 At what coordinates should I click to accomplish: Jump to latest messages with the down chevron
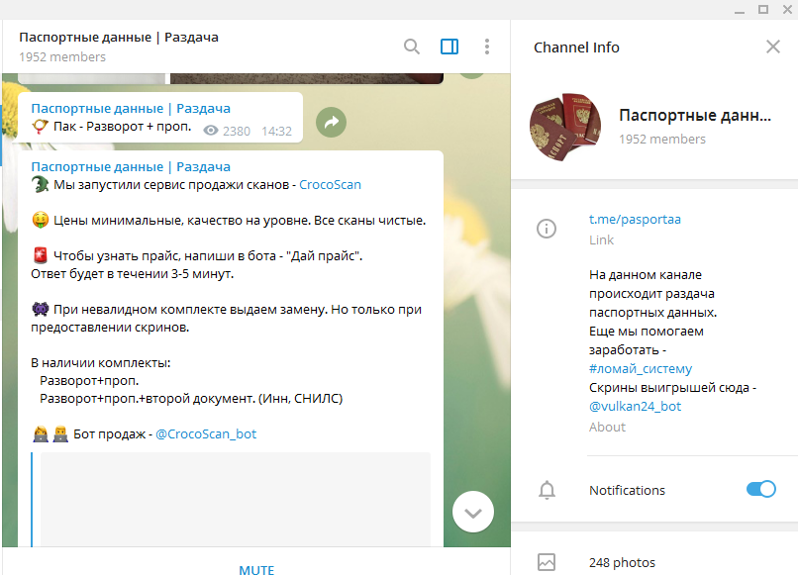coord(473,512)
